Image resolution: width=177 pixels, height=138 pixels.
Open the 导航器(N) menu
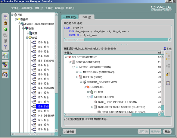click(x=27, y=8)
